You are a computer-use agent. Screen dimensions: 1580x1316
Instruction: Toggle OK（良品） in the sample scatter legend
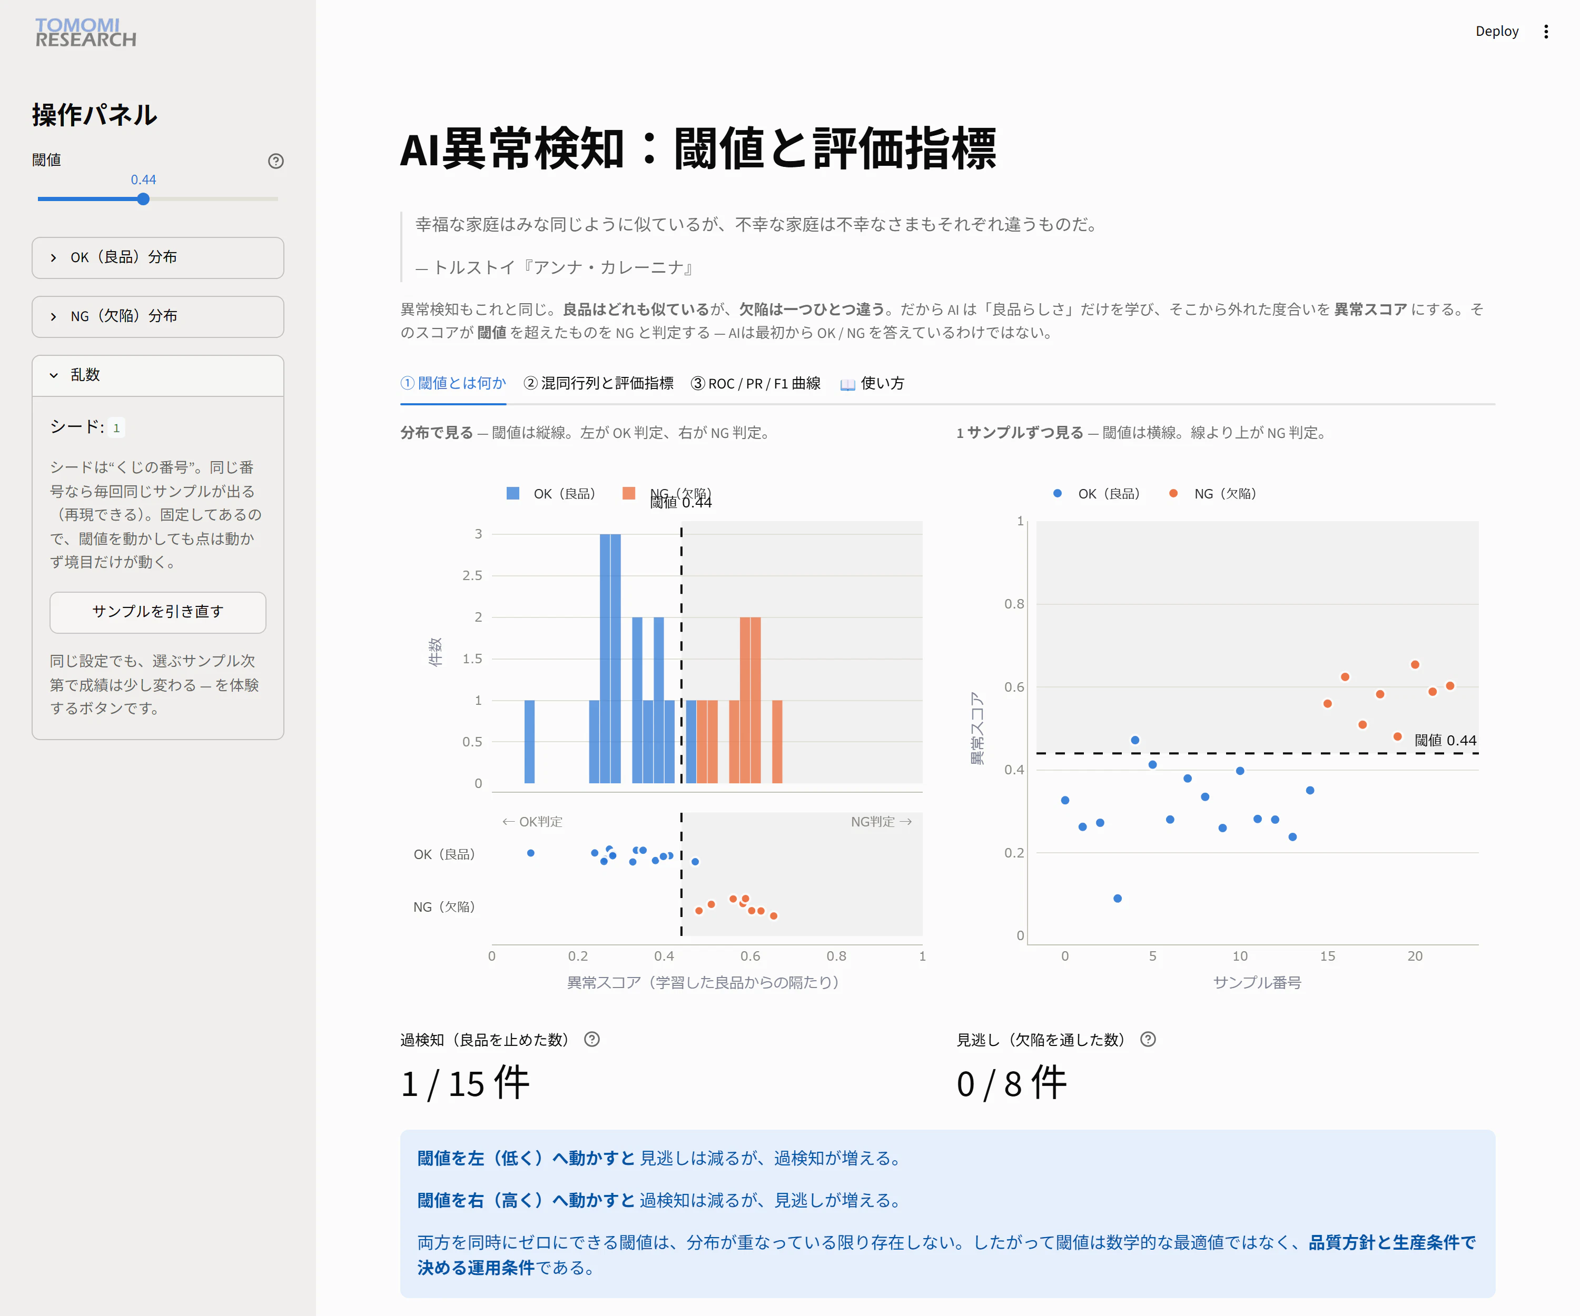click(x=1097, y=493)
